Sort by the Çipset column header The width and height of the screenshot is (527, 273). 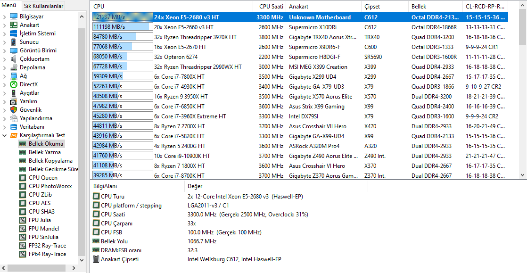[385, 7]
